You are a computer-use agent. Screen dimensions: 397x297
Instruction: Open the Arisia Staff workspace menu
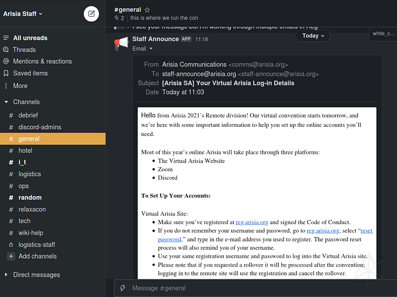tap(23, 14)
